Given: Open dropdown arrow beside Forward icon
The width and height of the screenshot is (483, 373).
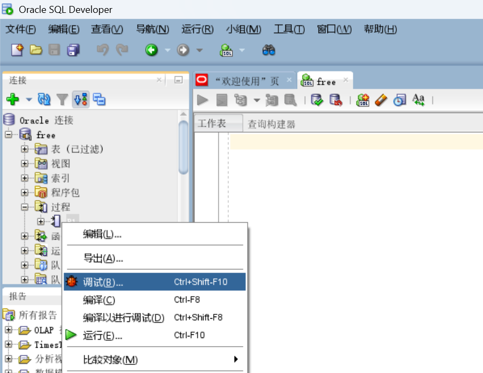Looking at the screenshot, I should click(x=200, y=50).
